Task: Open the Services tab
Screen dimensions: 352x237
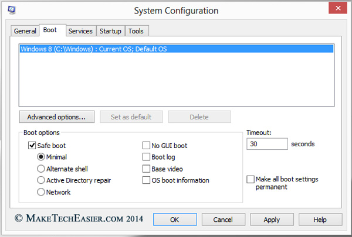Action: [80, 30]
